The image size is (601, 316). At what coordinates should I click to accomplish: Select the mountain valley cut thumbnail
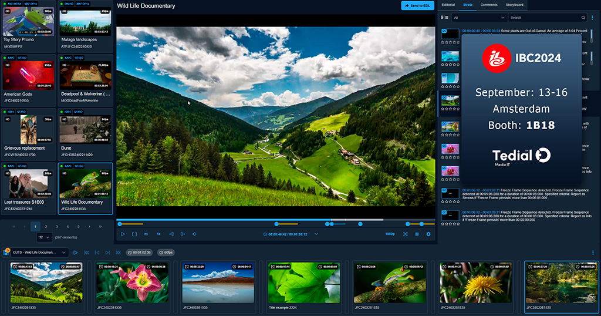coord(46,283)
